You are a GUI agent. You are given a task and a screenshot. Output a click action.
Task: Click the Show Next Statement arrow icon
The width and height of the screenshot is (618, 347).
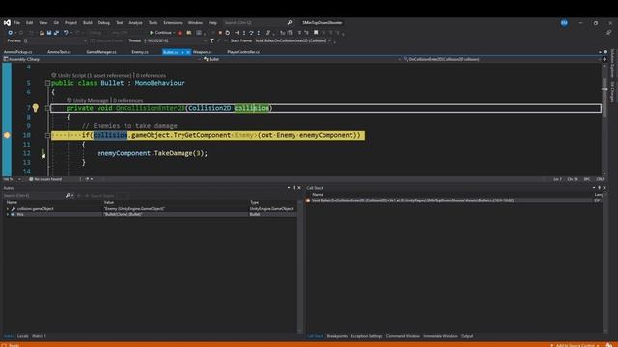click(237, 33)
